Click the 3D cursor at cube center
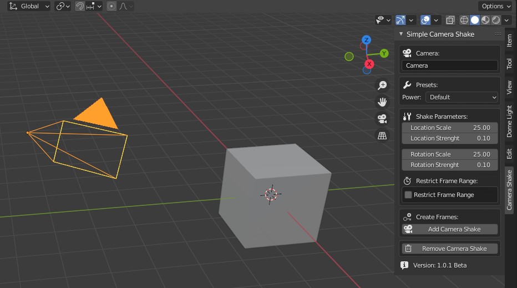Viewport: 517px width, 288px height. coord(271,195)
